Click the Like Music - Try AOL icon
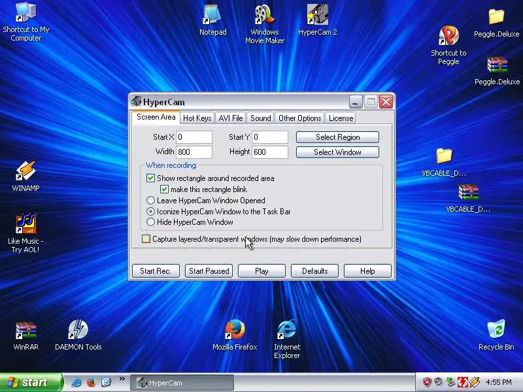Screen dimensions: 523x392 tap(25, 233)
